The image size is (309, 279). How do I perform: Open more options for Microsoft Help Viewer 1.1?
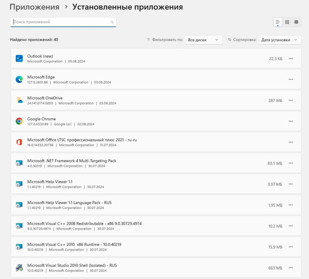pos(291,184)
